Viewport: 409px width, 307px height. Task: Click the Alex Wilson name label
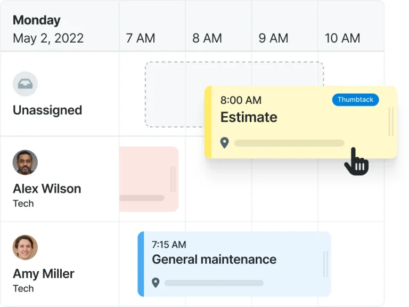(x=47, y=189)
